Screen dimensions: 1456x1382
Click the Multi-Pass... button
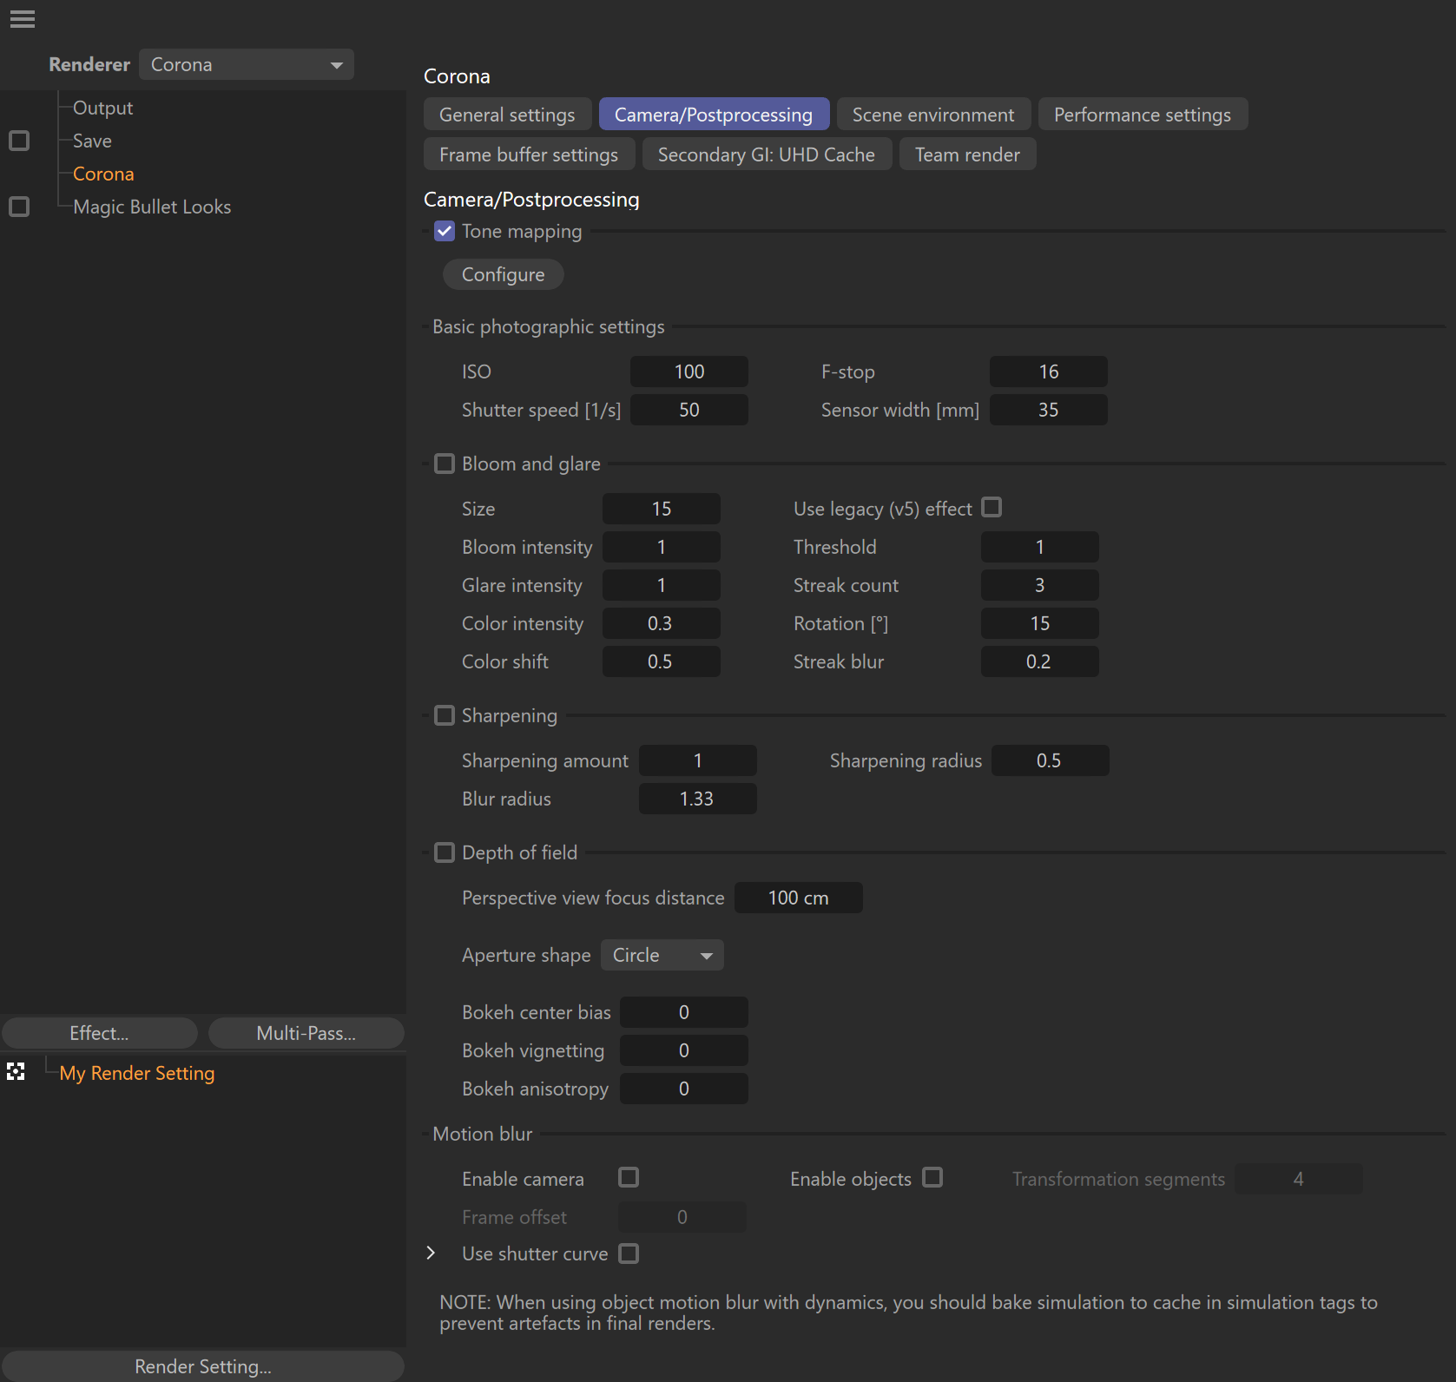tap(306, 1033)
